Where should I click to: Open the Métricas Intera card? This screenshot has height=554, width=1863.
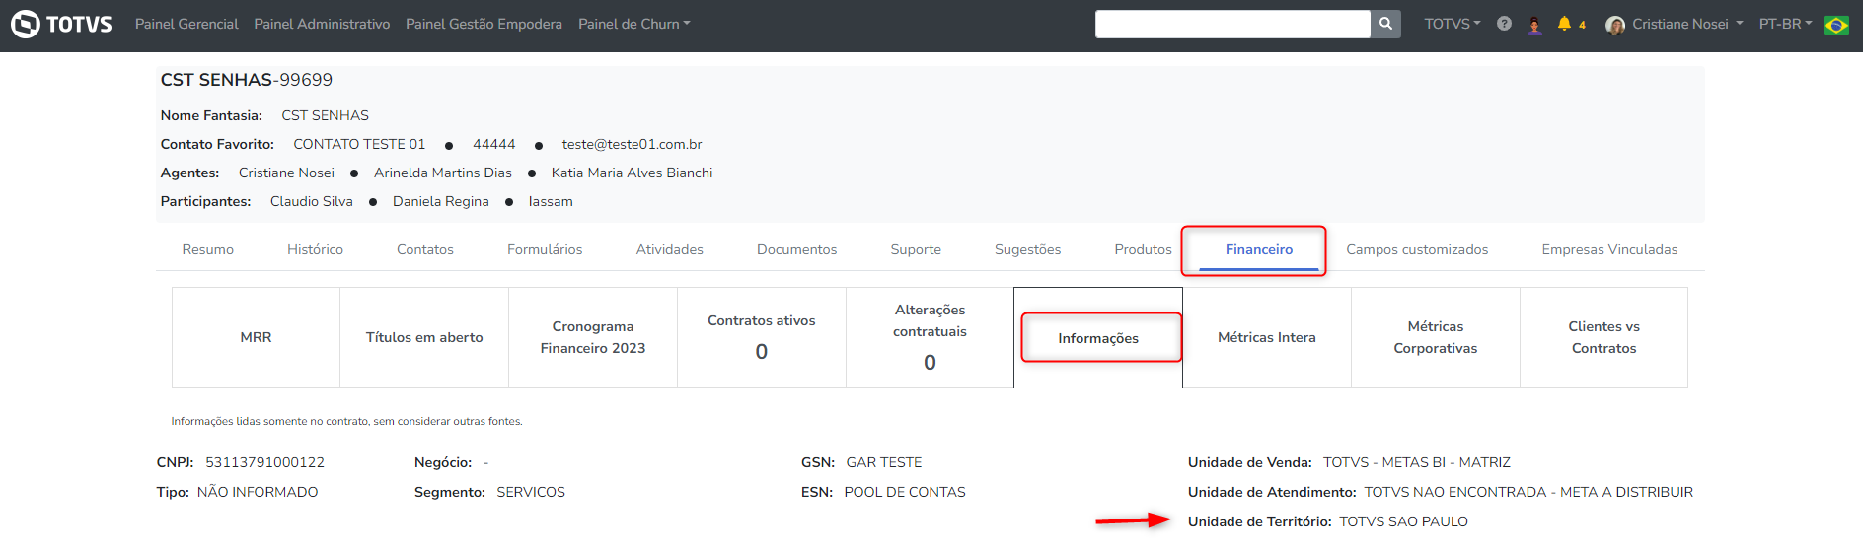(1267, 337)
